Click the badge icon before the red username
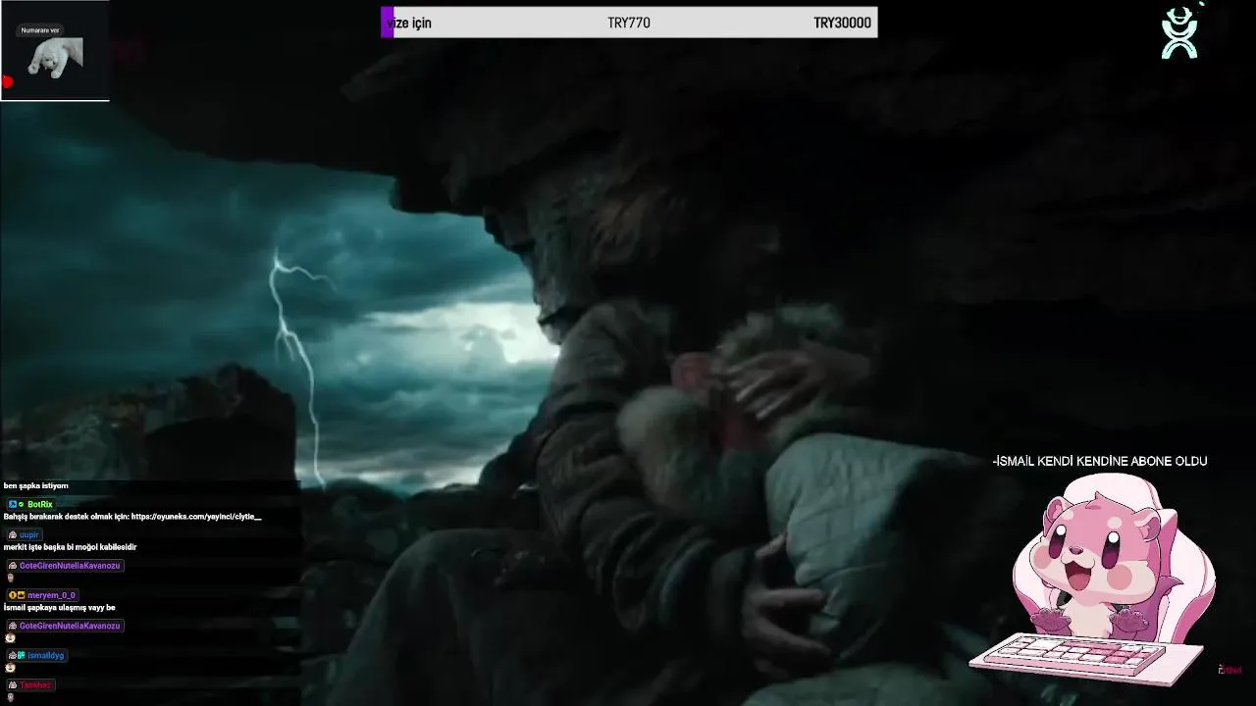The width and height of the screenshot is (1256, 706). [13, 685]
